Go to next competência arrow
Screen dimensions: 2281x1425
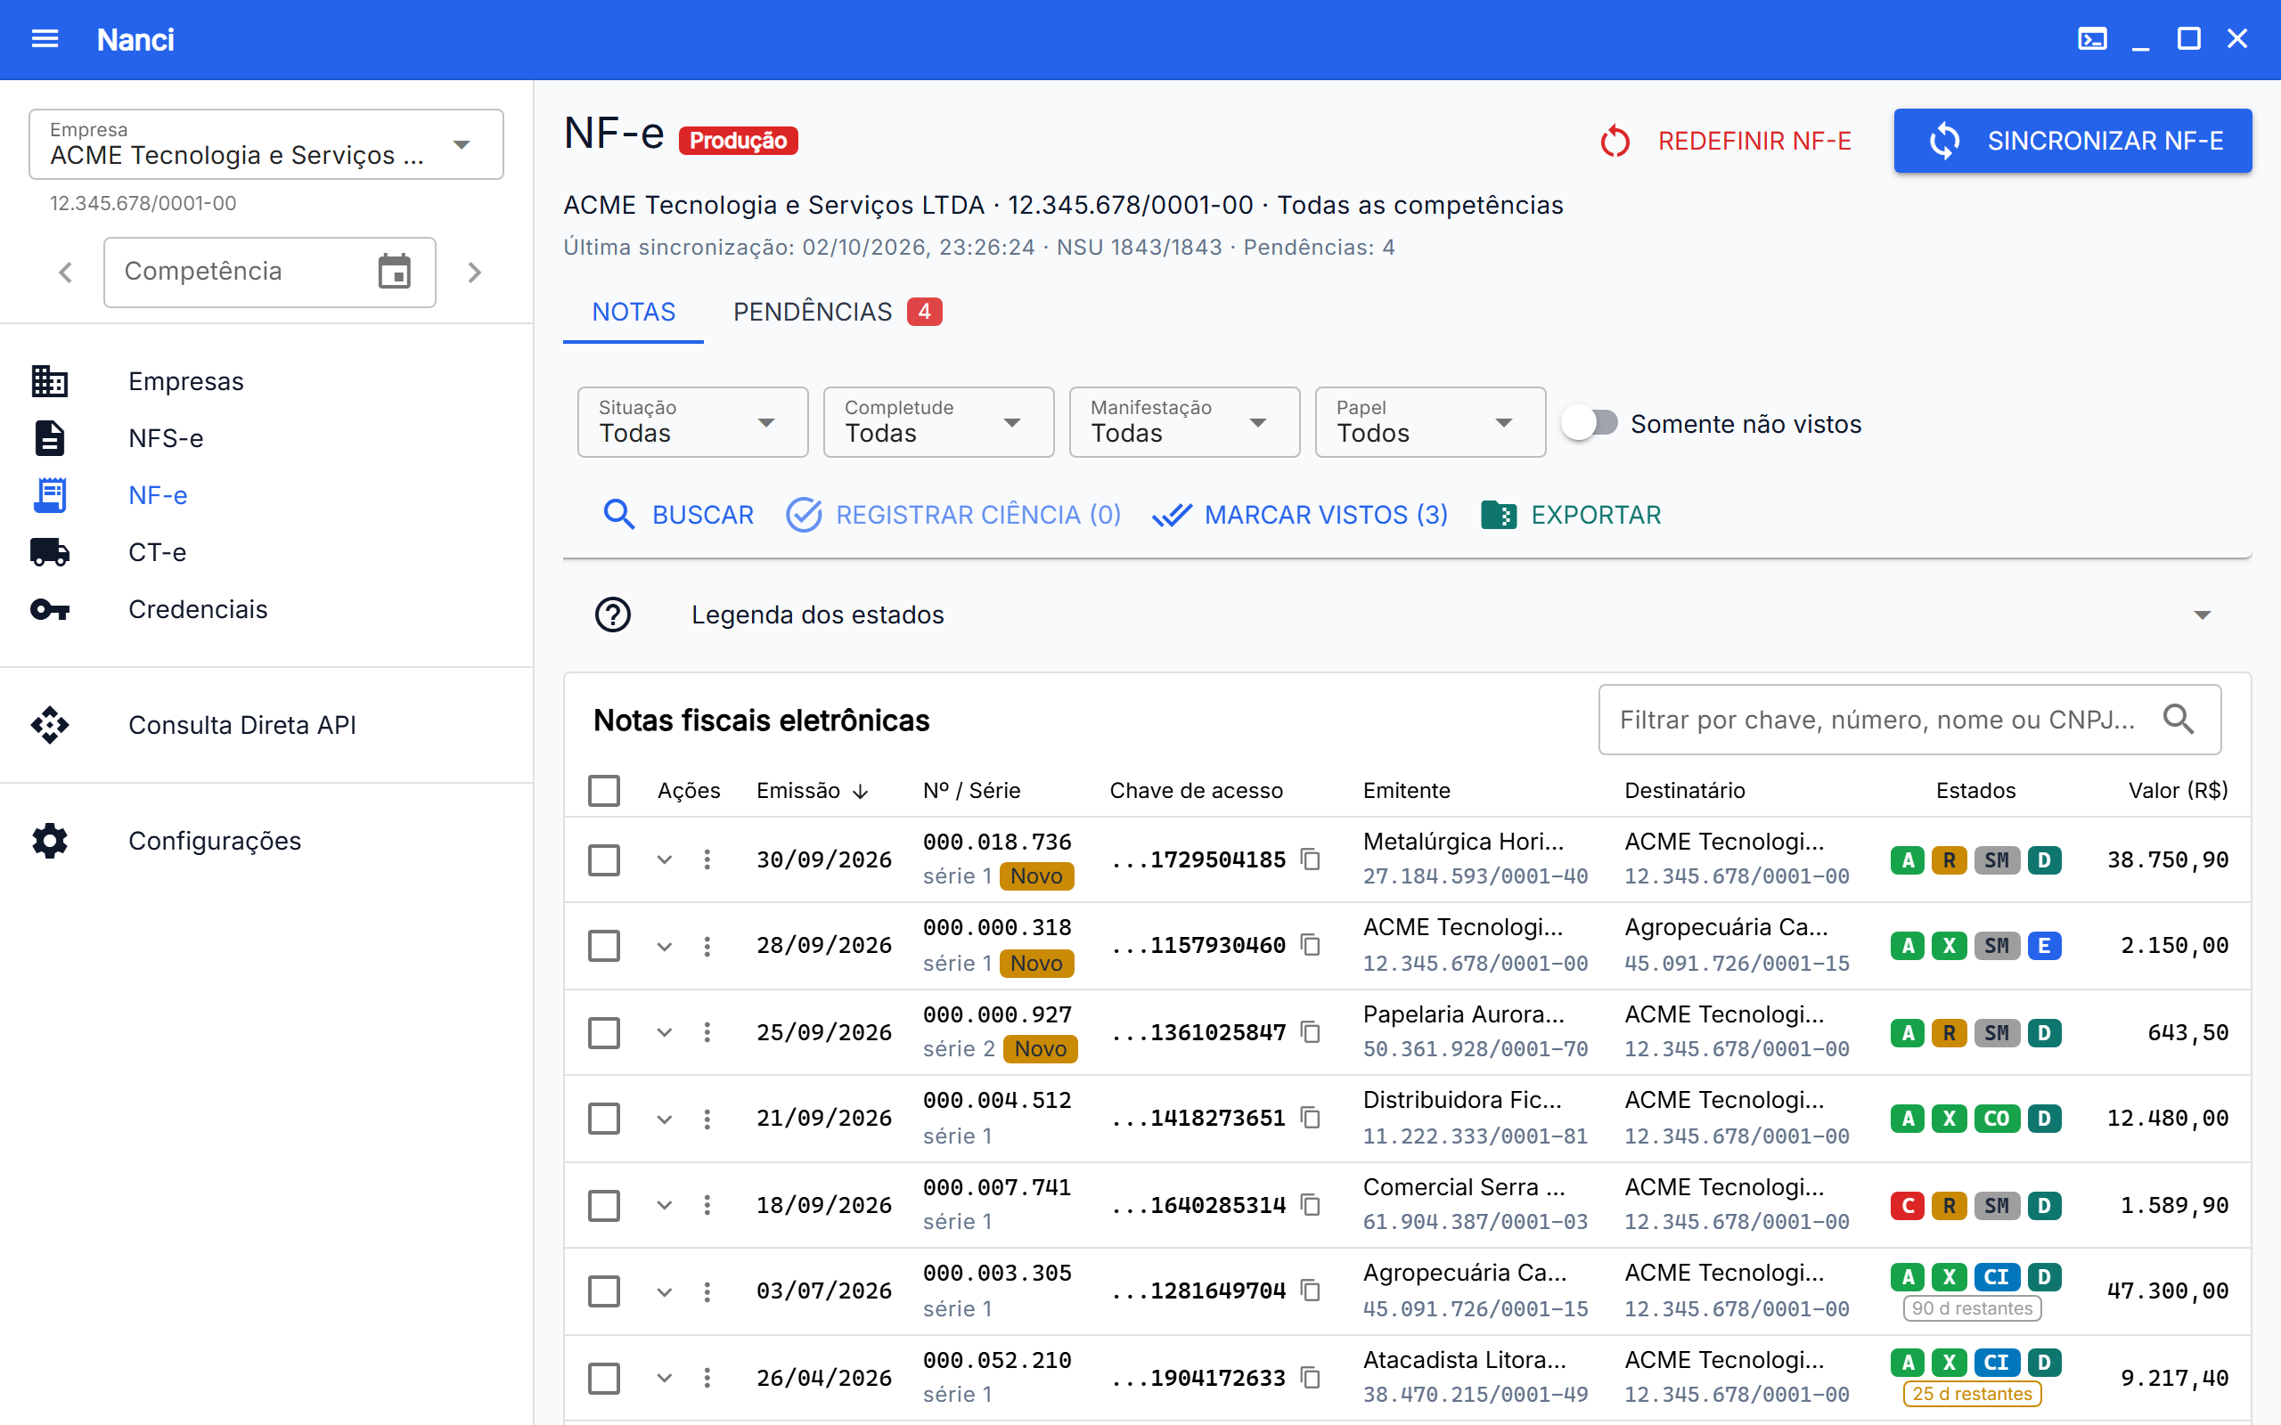[x=474, y=273]
